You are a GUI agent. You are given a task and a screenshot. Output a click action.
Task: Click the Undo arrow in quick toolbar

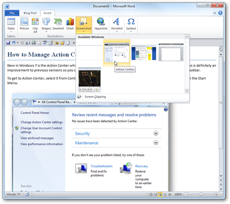[x=14, y=43]
